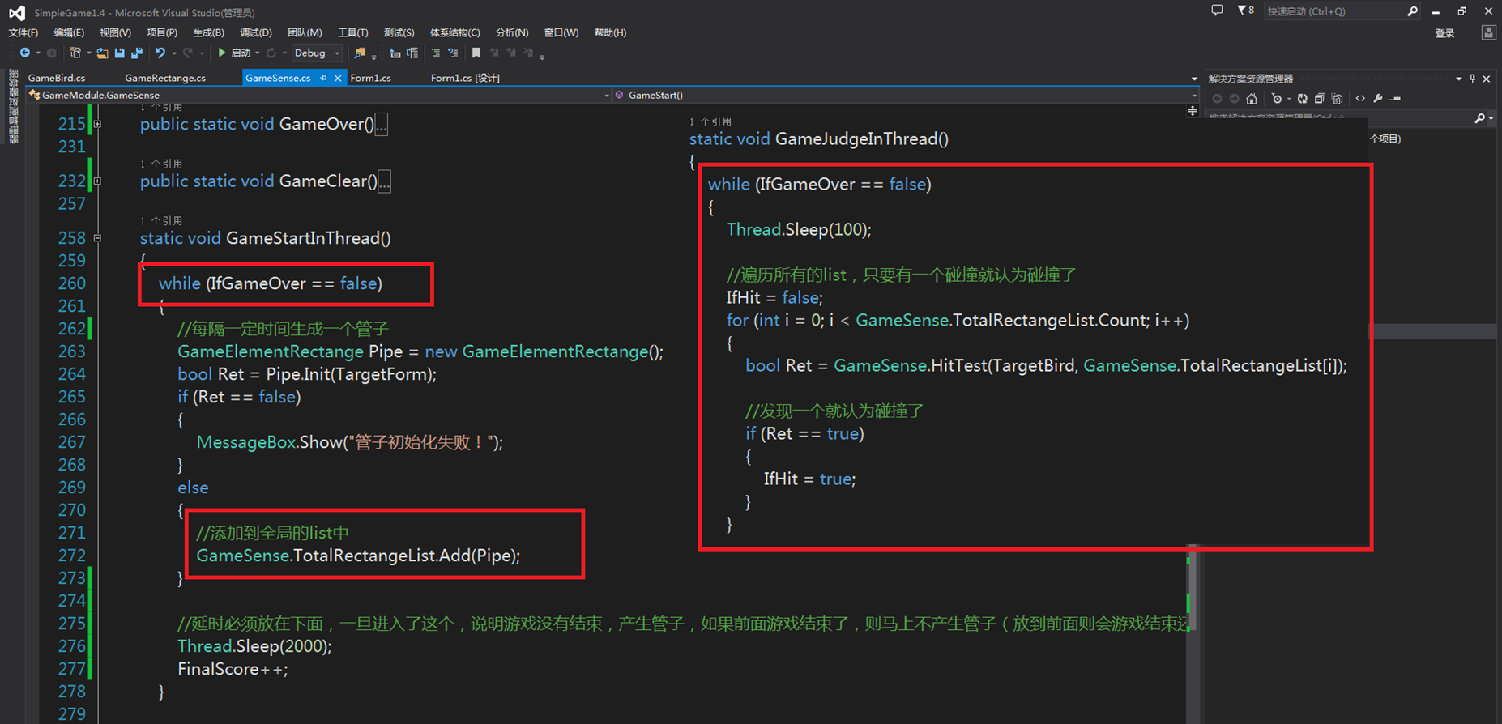Switch to the Form1.cs tab
Viewport: 1502px width, 724px height.
(370, 79)
